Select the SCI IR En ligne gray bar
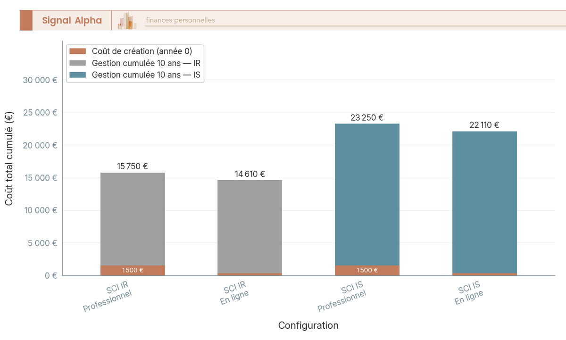 (x=250, y=226)
